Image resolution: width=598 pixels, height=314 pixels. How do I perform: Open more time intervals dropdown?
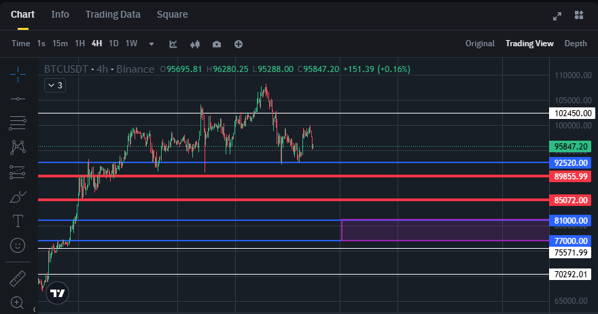pos(152,44)
